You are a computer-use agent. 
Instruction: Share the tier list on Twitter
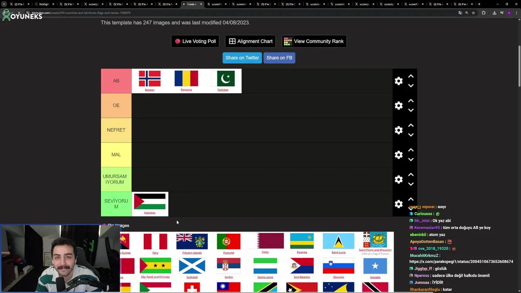242,58
